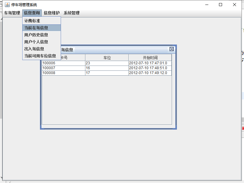Open the 系统管理 menu
Image resolution: width=244 pixels, height=183 pixels.
click(72, 13)
